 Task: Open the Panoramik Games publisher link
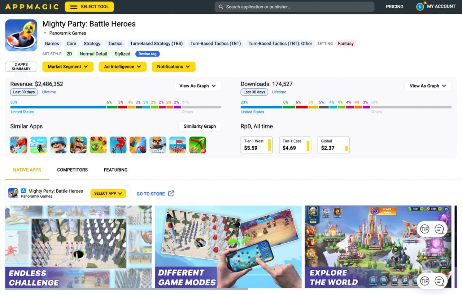(x=67, y=33)
